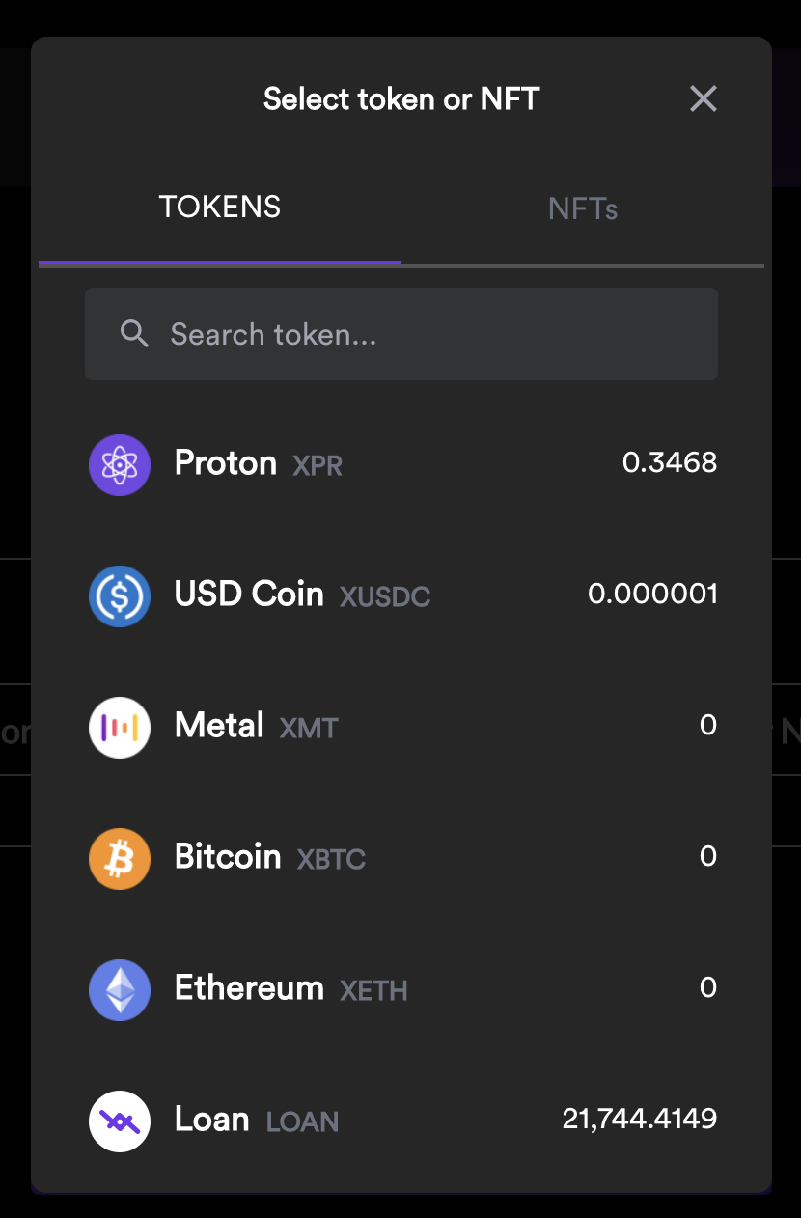
Task: Click the Proton atom icon
Action: pos(120,464)
